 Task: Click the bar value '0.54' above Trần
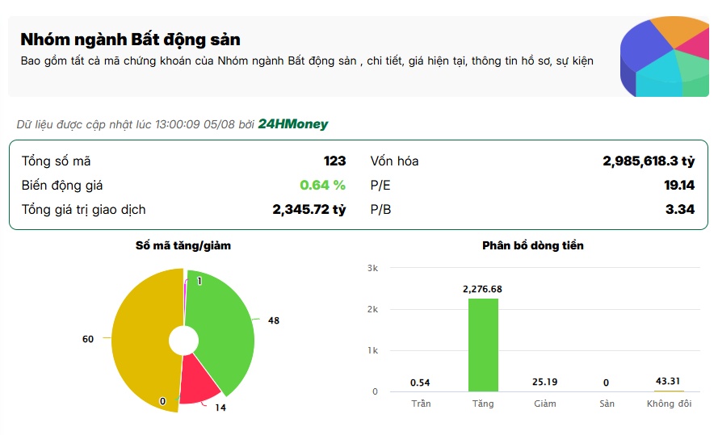pos(420,383)
